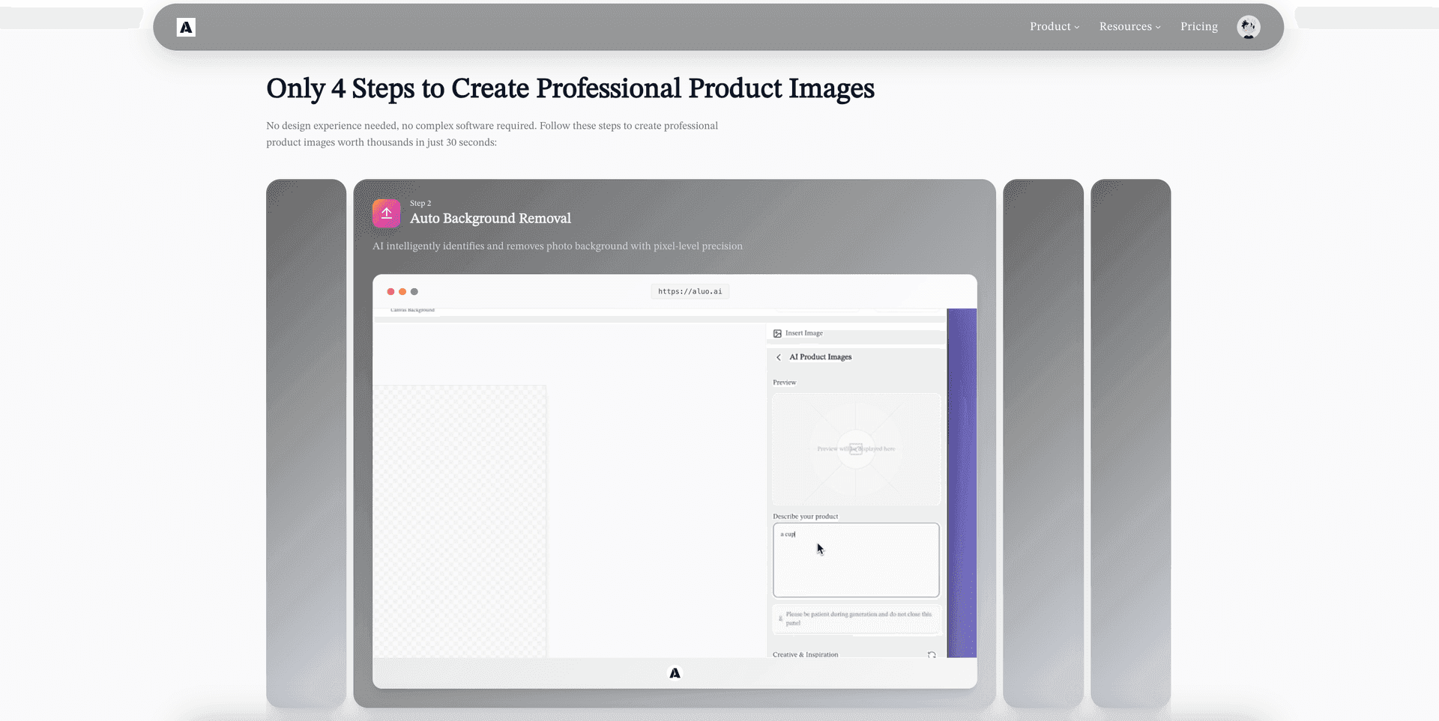Screen dimensions: 1439x721
Task: Expand the Product dropdown menu
Action: pyautogui.click(x=1054, y=27)
